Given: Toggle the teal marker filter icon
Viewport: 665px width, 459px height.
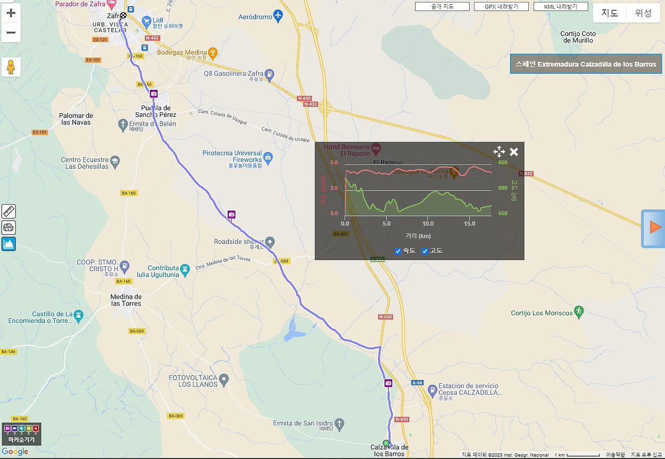Looking at the screenshot, I should point(21,429).
